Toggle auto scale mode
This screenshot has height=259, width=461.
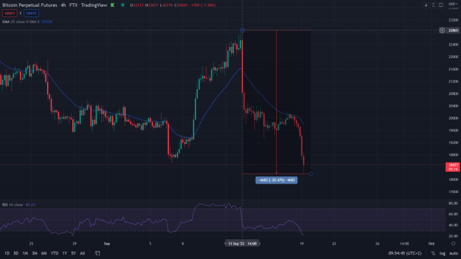(454, 253)
